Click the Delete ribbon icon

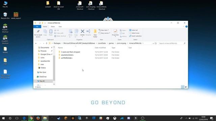click(82, 33)
